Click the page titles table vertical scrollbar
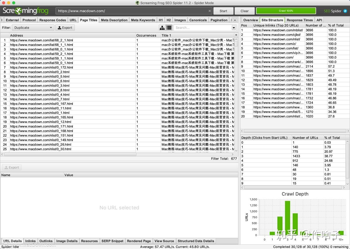 click(x=236, y=44)
